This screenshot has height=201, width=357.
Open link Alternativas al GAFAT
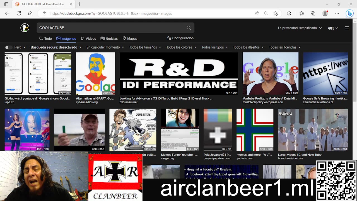pos(95,99)
